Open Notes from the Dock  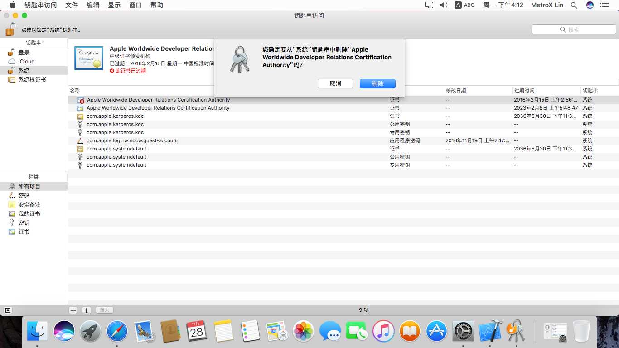pos(223,331)
